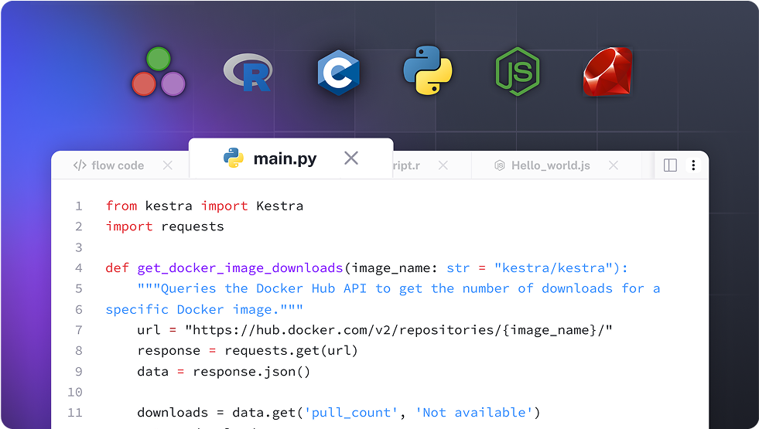Screen dimensions: 759x429
Task: Select the Node.js green hexagon icon
Action: (x=518, y=71)
